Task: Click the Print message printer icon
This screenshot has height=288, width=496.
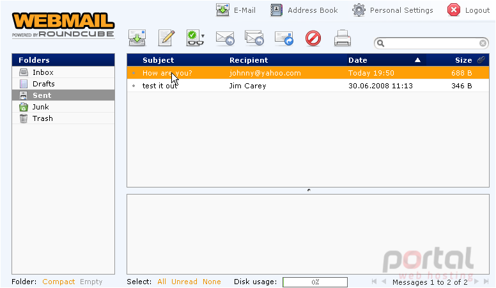Action: pyautogui.click(x=343, y=38)
